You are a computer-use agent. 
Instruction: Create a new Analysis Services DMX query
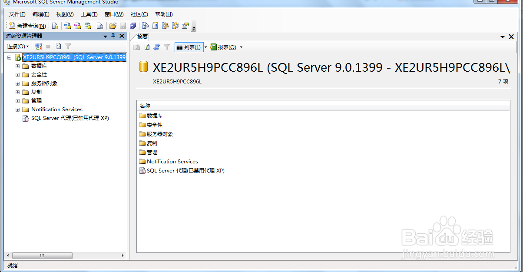(x=78, y=26)
